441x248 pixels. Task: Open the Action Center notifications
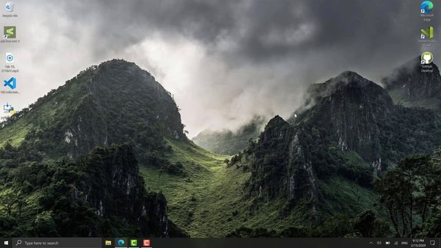[x=433, y=242]
